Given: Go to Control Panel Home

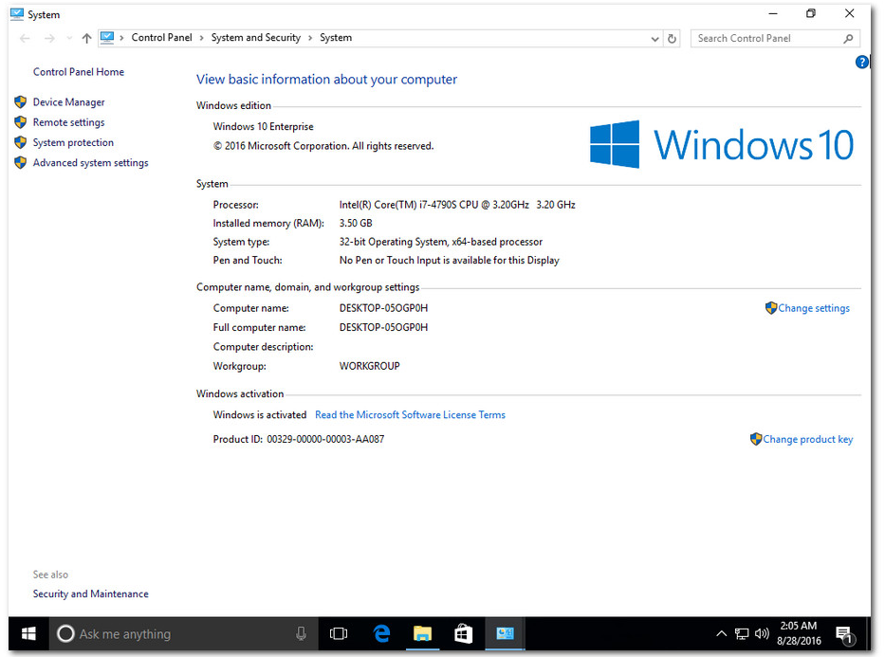Looking at the screenshot, I should click(x=79, y=72).
